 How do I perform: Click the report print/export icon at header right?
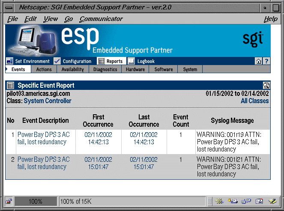tap(266, 85)
